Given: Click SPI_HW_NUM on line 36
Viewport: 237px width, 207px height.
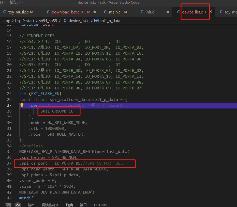Looking at the screenshot, I should pos(64,157).
